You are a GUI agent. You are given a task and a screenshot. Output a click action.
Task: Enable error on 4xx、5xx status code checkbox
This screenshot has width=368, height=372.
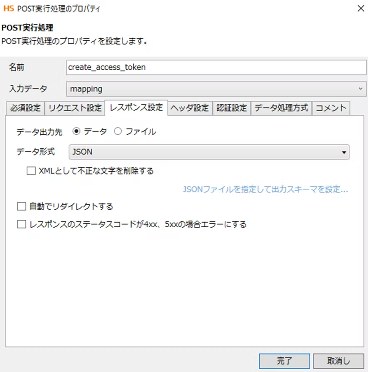21,224
